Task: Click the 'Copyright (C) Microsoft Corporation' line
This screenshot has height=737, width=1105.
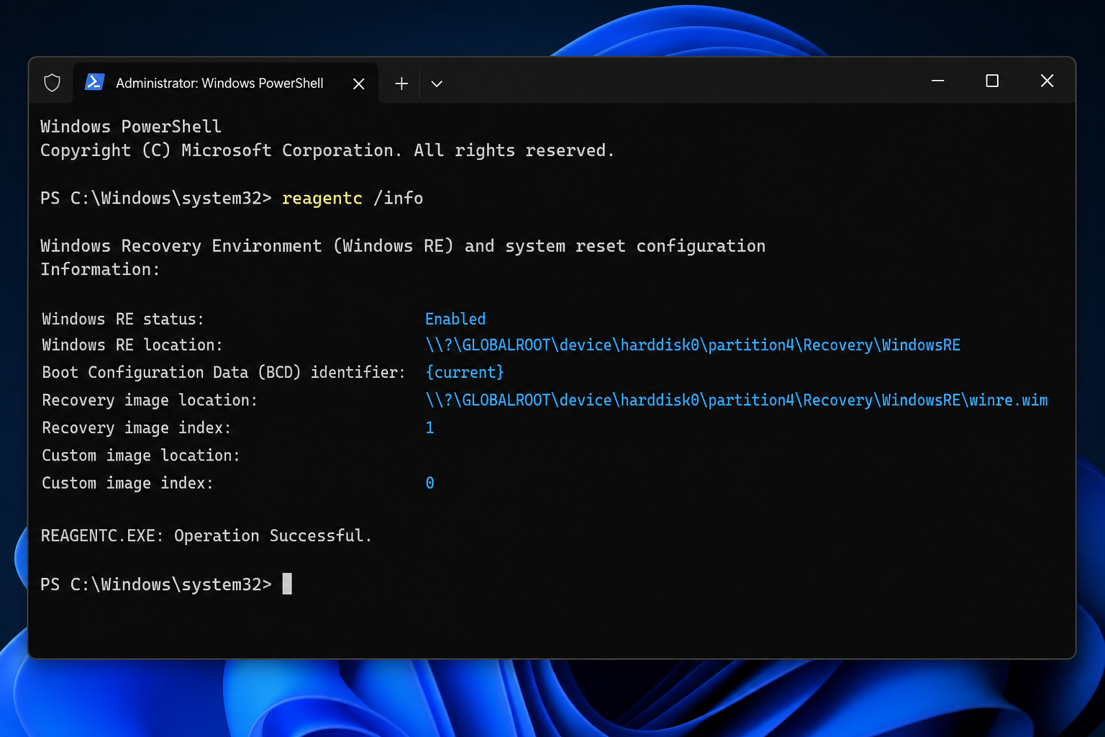Action: [x=327, y=150]
